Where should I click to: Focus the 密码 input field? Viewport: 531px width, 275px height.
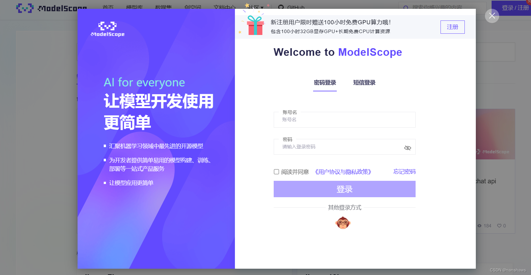345,147
